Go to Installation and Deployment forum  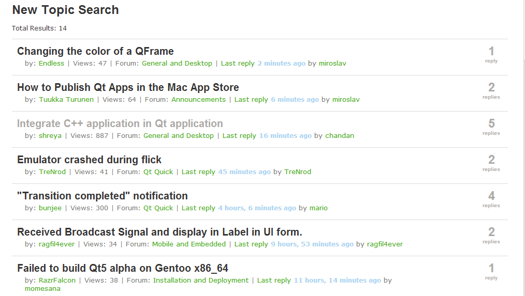[x=201, y=280]
